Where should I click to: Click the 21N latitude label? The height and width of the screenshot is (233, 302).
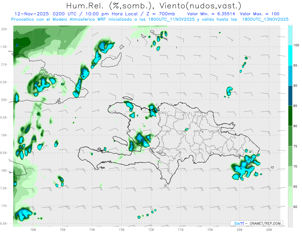(4, 65)
